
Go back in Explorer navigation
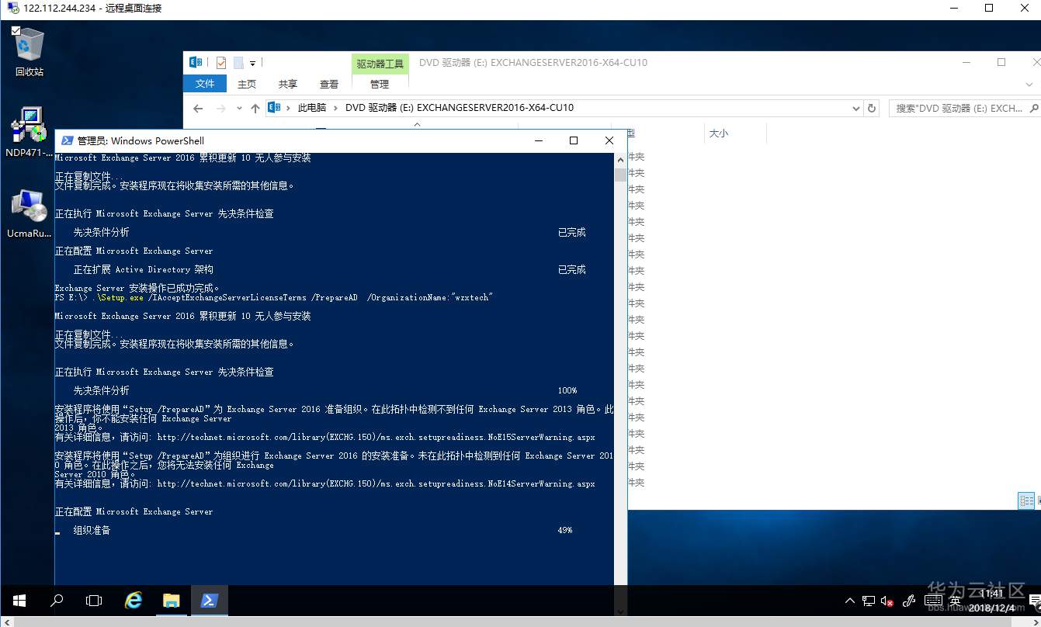click(198, 109)
